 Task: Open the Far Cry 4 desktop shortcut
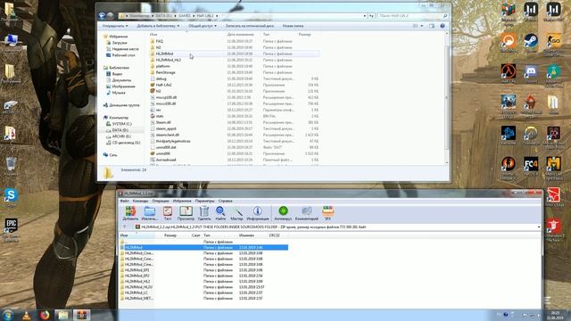(x=531, y=166)
